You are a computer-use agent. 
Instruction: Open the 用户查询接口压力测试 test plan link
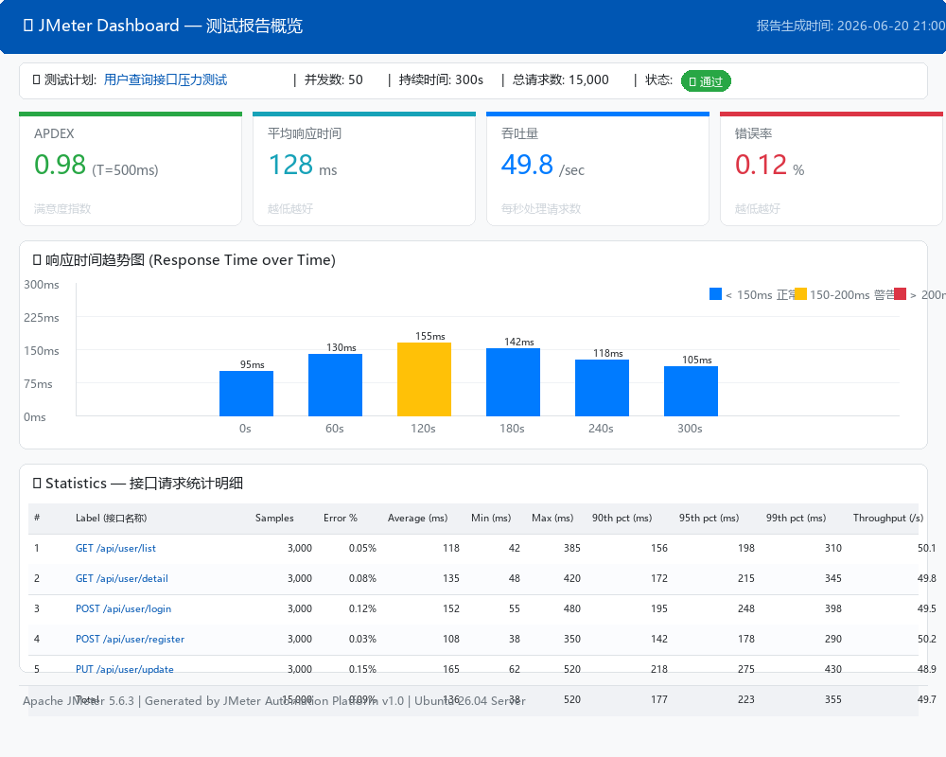[x=166, y=79]
